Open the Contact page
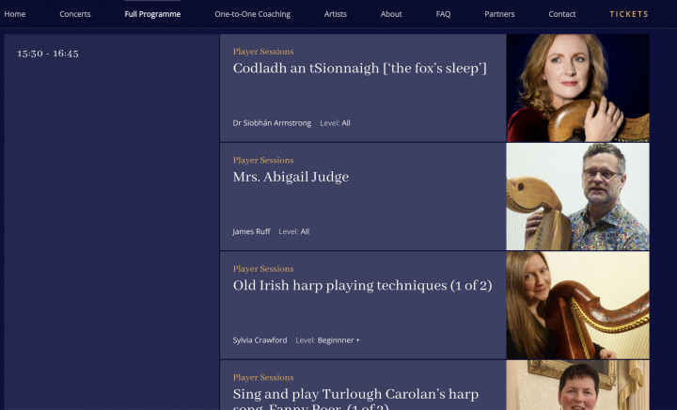Screen dimensions: 677x410 (562, 14)
